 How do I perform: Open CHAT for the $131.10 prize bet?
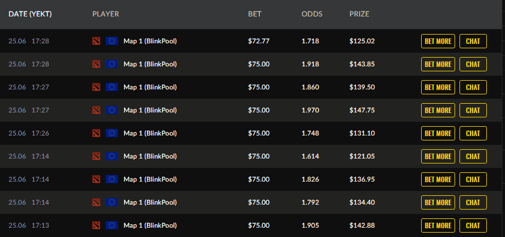(473, 133)
